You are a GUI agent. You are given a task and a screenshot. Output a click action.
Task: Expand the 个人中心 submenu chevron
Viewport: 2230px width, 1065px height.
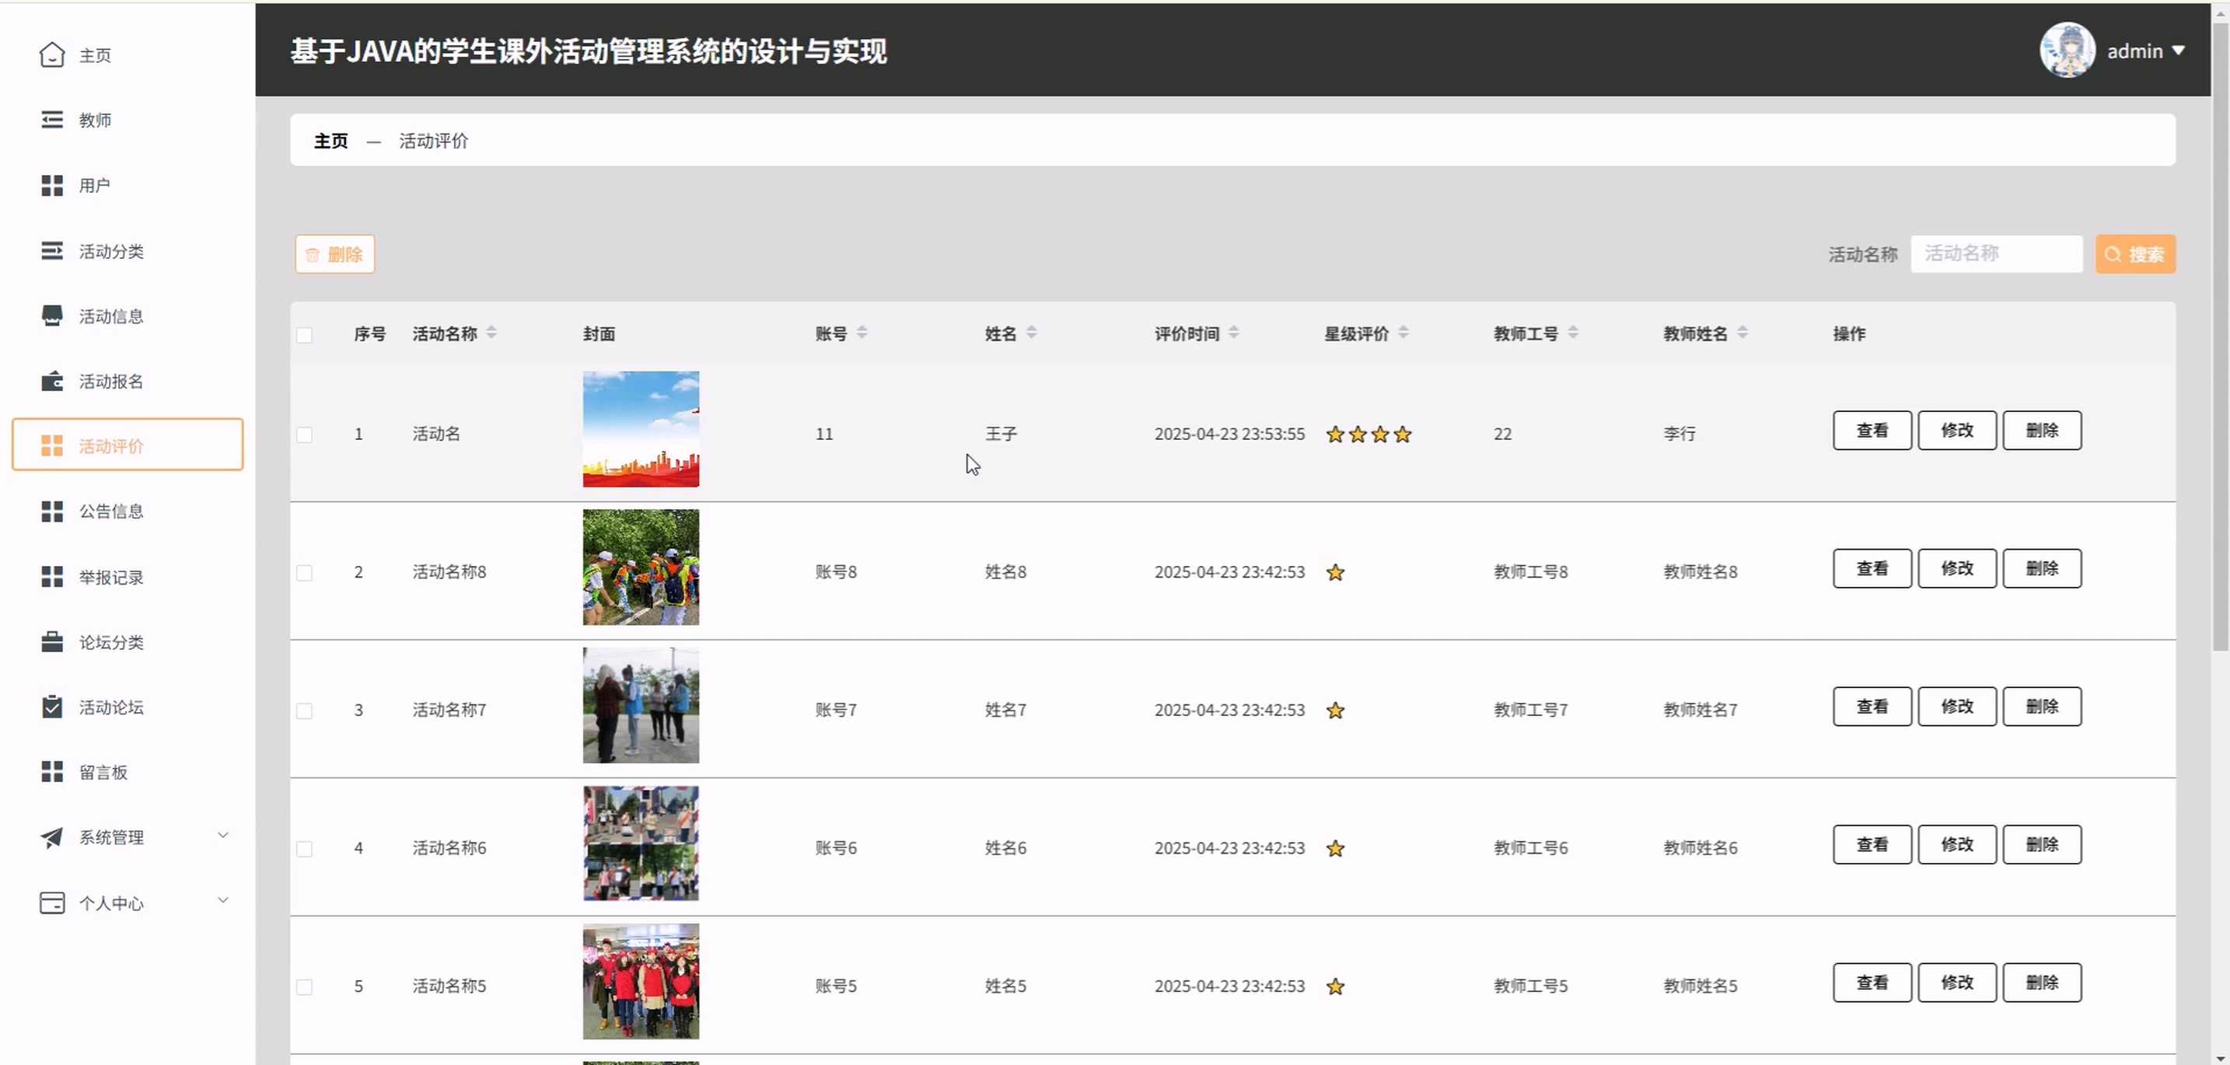pyautogui.click(x=222, y=901)
